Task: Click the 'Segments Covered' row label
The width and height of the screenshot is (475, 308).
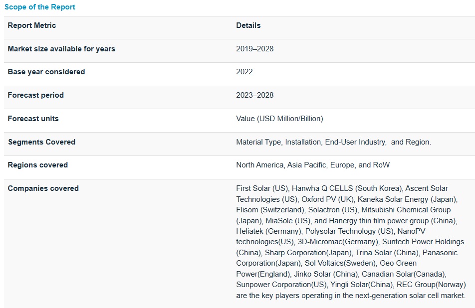Action: [42, 142]
